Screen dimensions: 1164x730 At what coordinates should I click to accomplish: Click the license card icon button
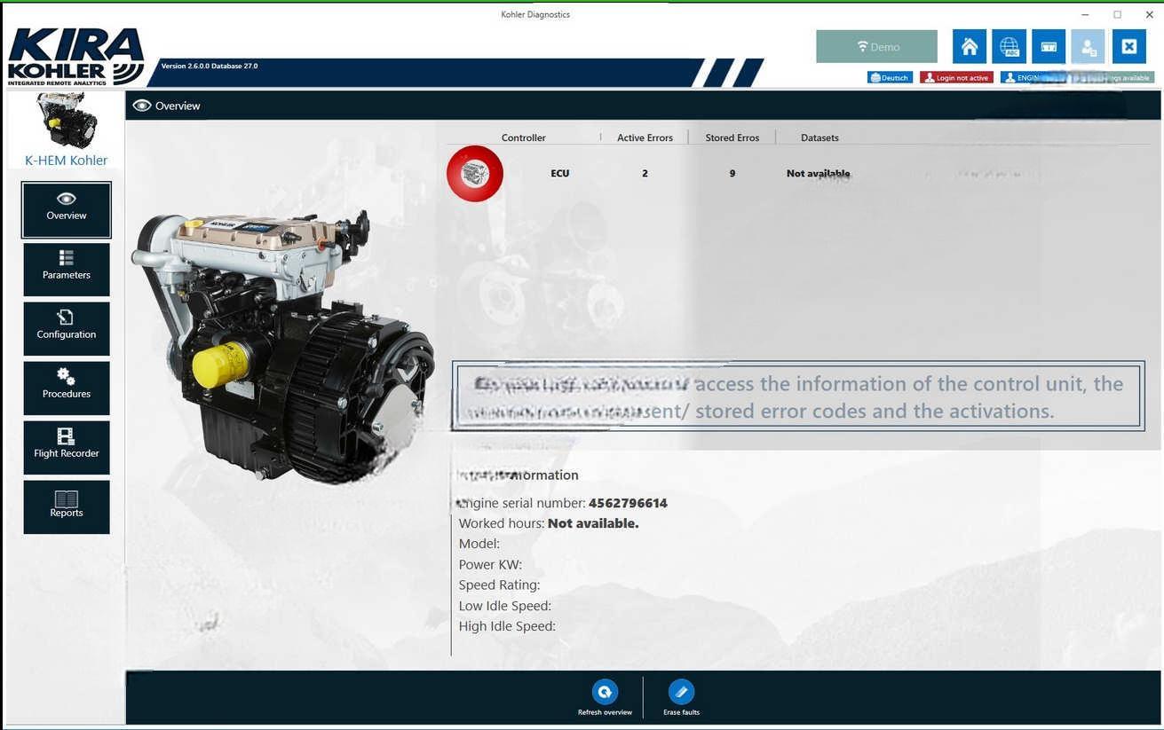[x=1049, y=47]
